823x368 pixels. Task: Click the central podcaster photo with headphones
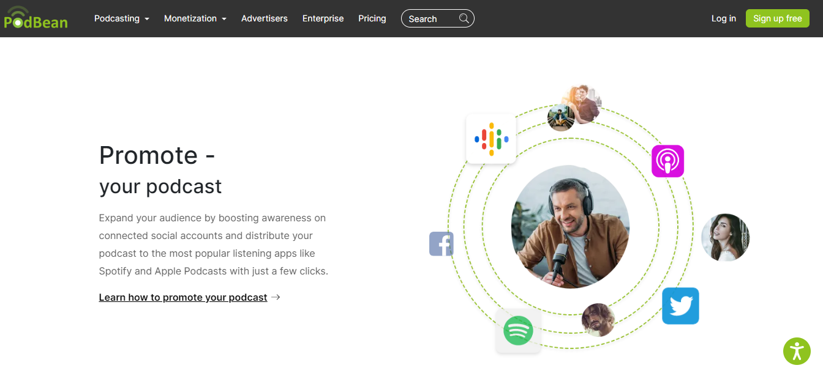pyautogui.click(x=570, y=227)
